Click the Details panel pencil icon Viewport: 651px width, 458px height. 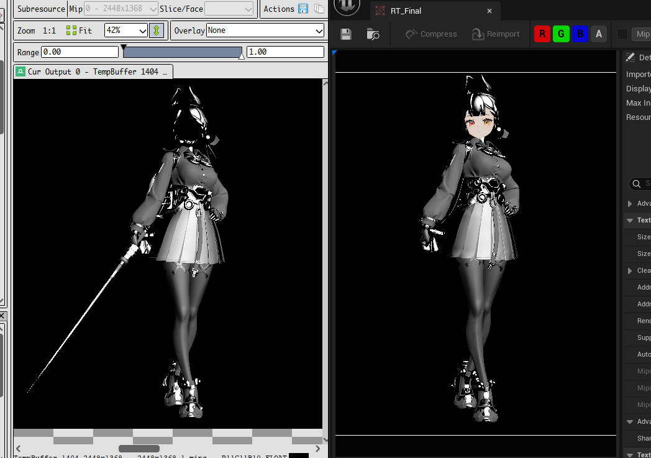631,57
